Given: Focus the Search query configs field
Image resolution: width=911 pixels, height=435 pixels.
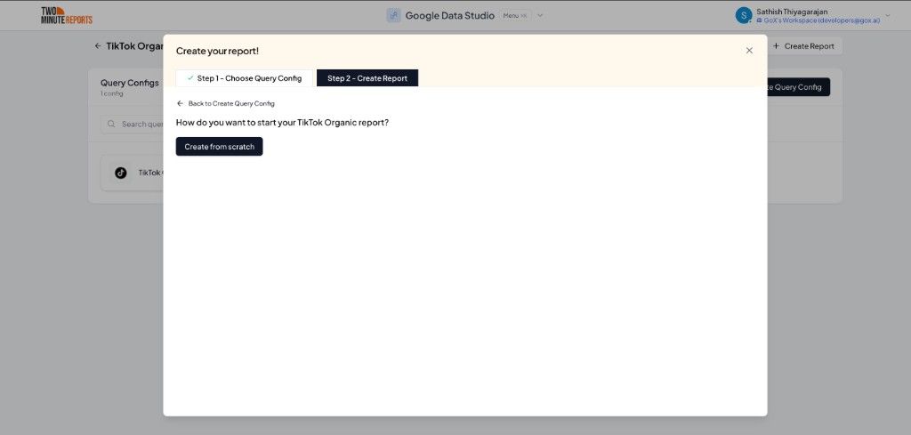Looking at the screenshot, I should tap(133, 125).
